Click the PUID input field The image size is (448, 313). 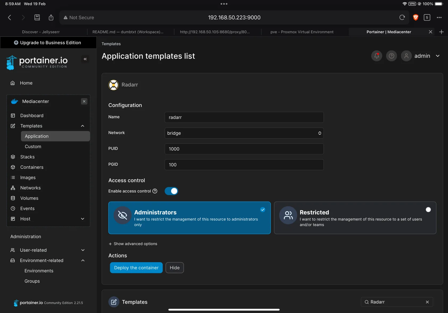tap(244, 149)
